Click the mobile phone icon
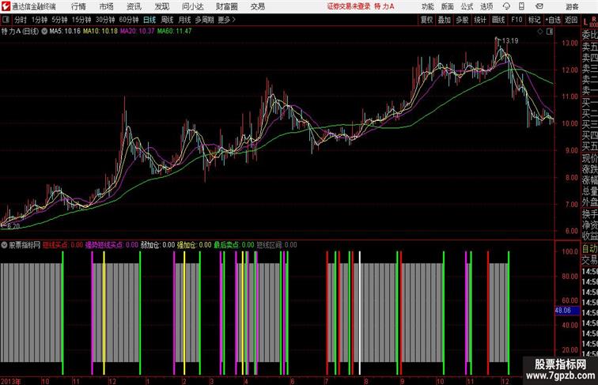The width and height of the screenshot is (598, 385). click(x=521, y=6)
